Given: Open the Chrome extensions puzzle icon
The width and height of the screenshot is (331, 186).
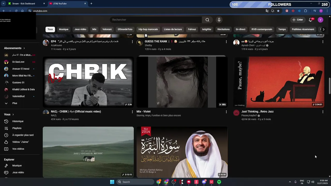Looking at the screenshot, I should pyautogui.click(x=306, y=11).
